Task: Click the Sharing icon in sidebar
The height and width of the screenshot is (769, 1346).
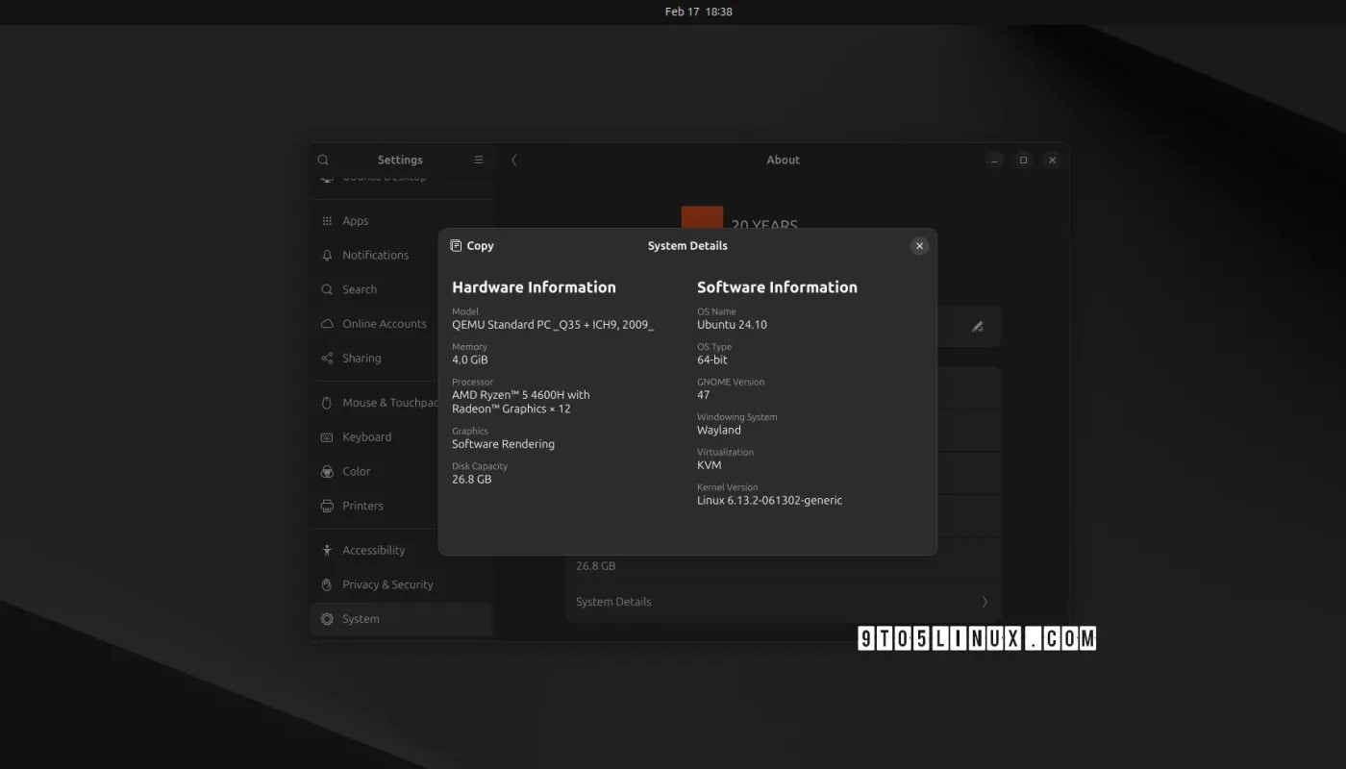Action: (327, 359)
